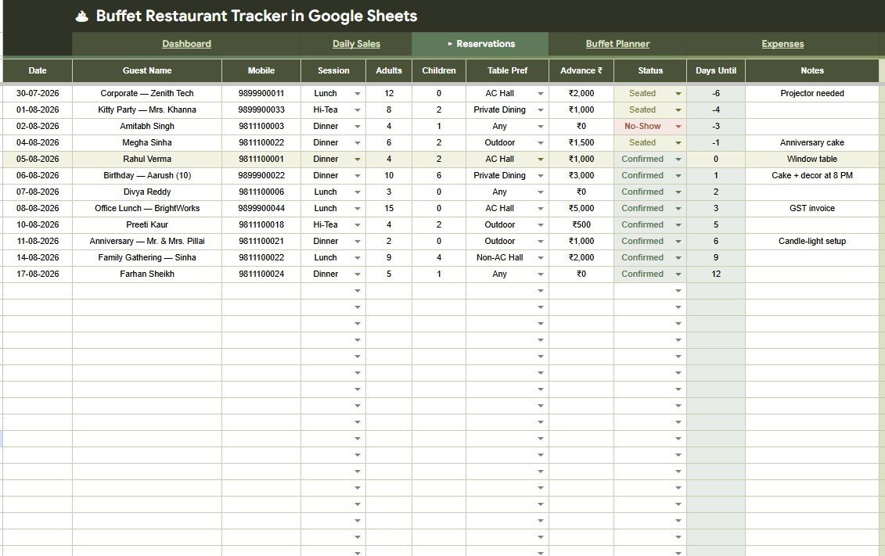
Task: Open Status dropdown for Farhan Sheikh
Action: tap(678, 274)
